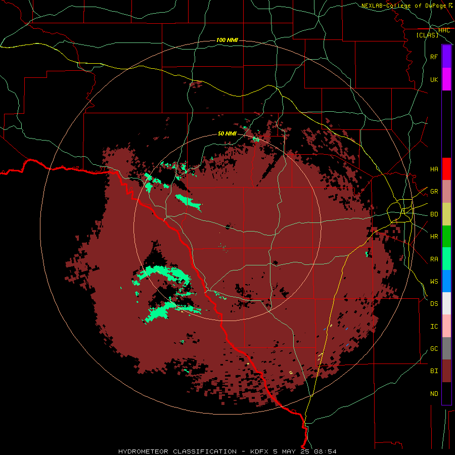Image resolution: width=455 pixels, height=455 pixels.
Task: Click the "HA" legend label
Action: pyautogui.click(x=434, y=169)
